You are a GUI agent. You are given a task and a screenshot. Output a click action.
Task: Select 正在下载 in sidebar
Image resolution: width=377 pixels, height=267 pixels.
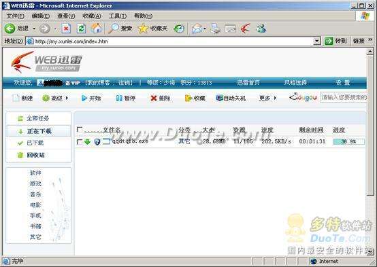(x=39, y=131)
